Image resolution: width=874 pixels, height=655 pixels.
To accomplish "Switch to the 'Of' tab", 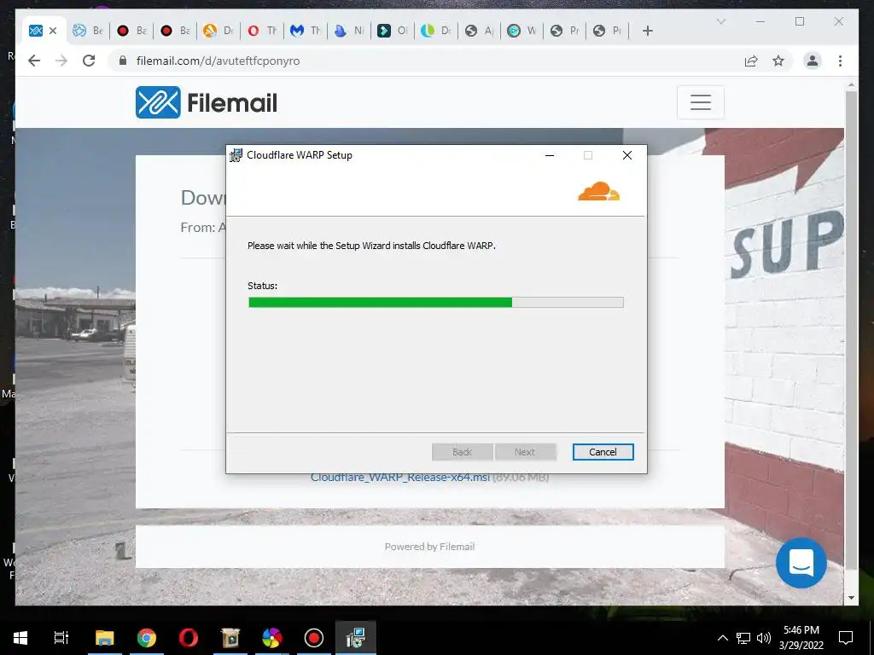I will (x=393, y=31).
